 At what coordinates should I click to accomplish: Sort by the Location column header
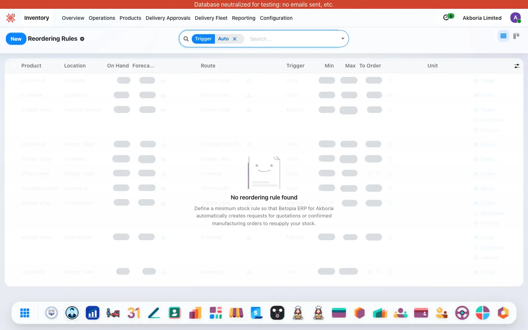[x=75, y=66]
